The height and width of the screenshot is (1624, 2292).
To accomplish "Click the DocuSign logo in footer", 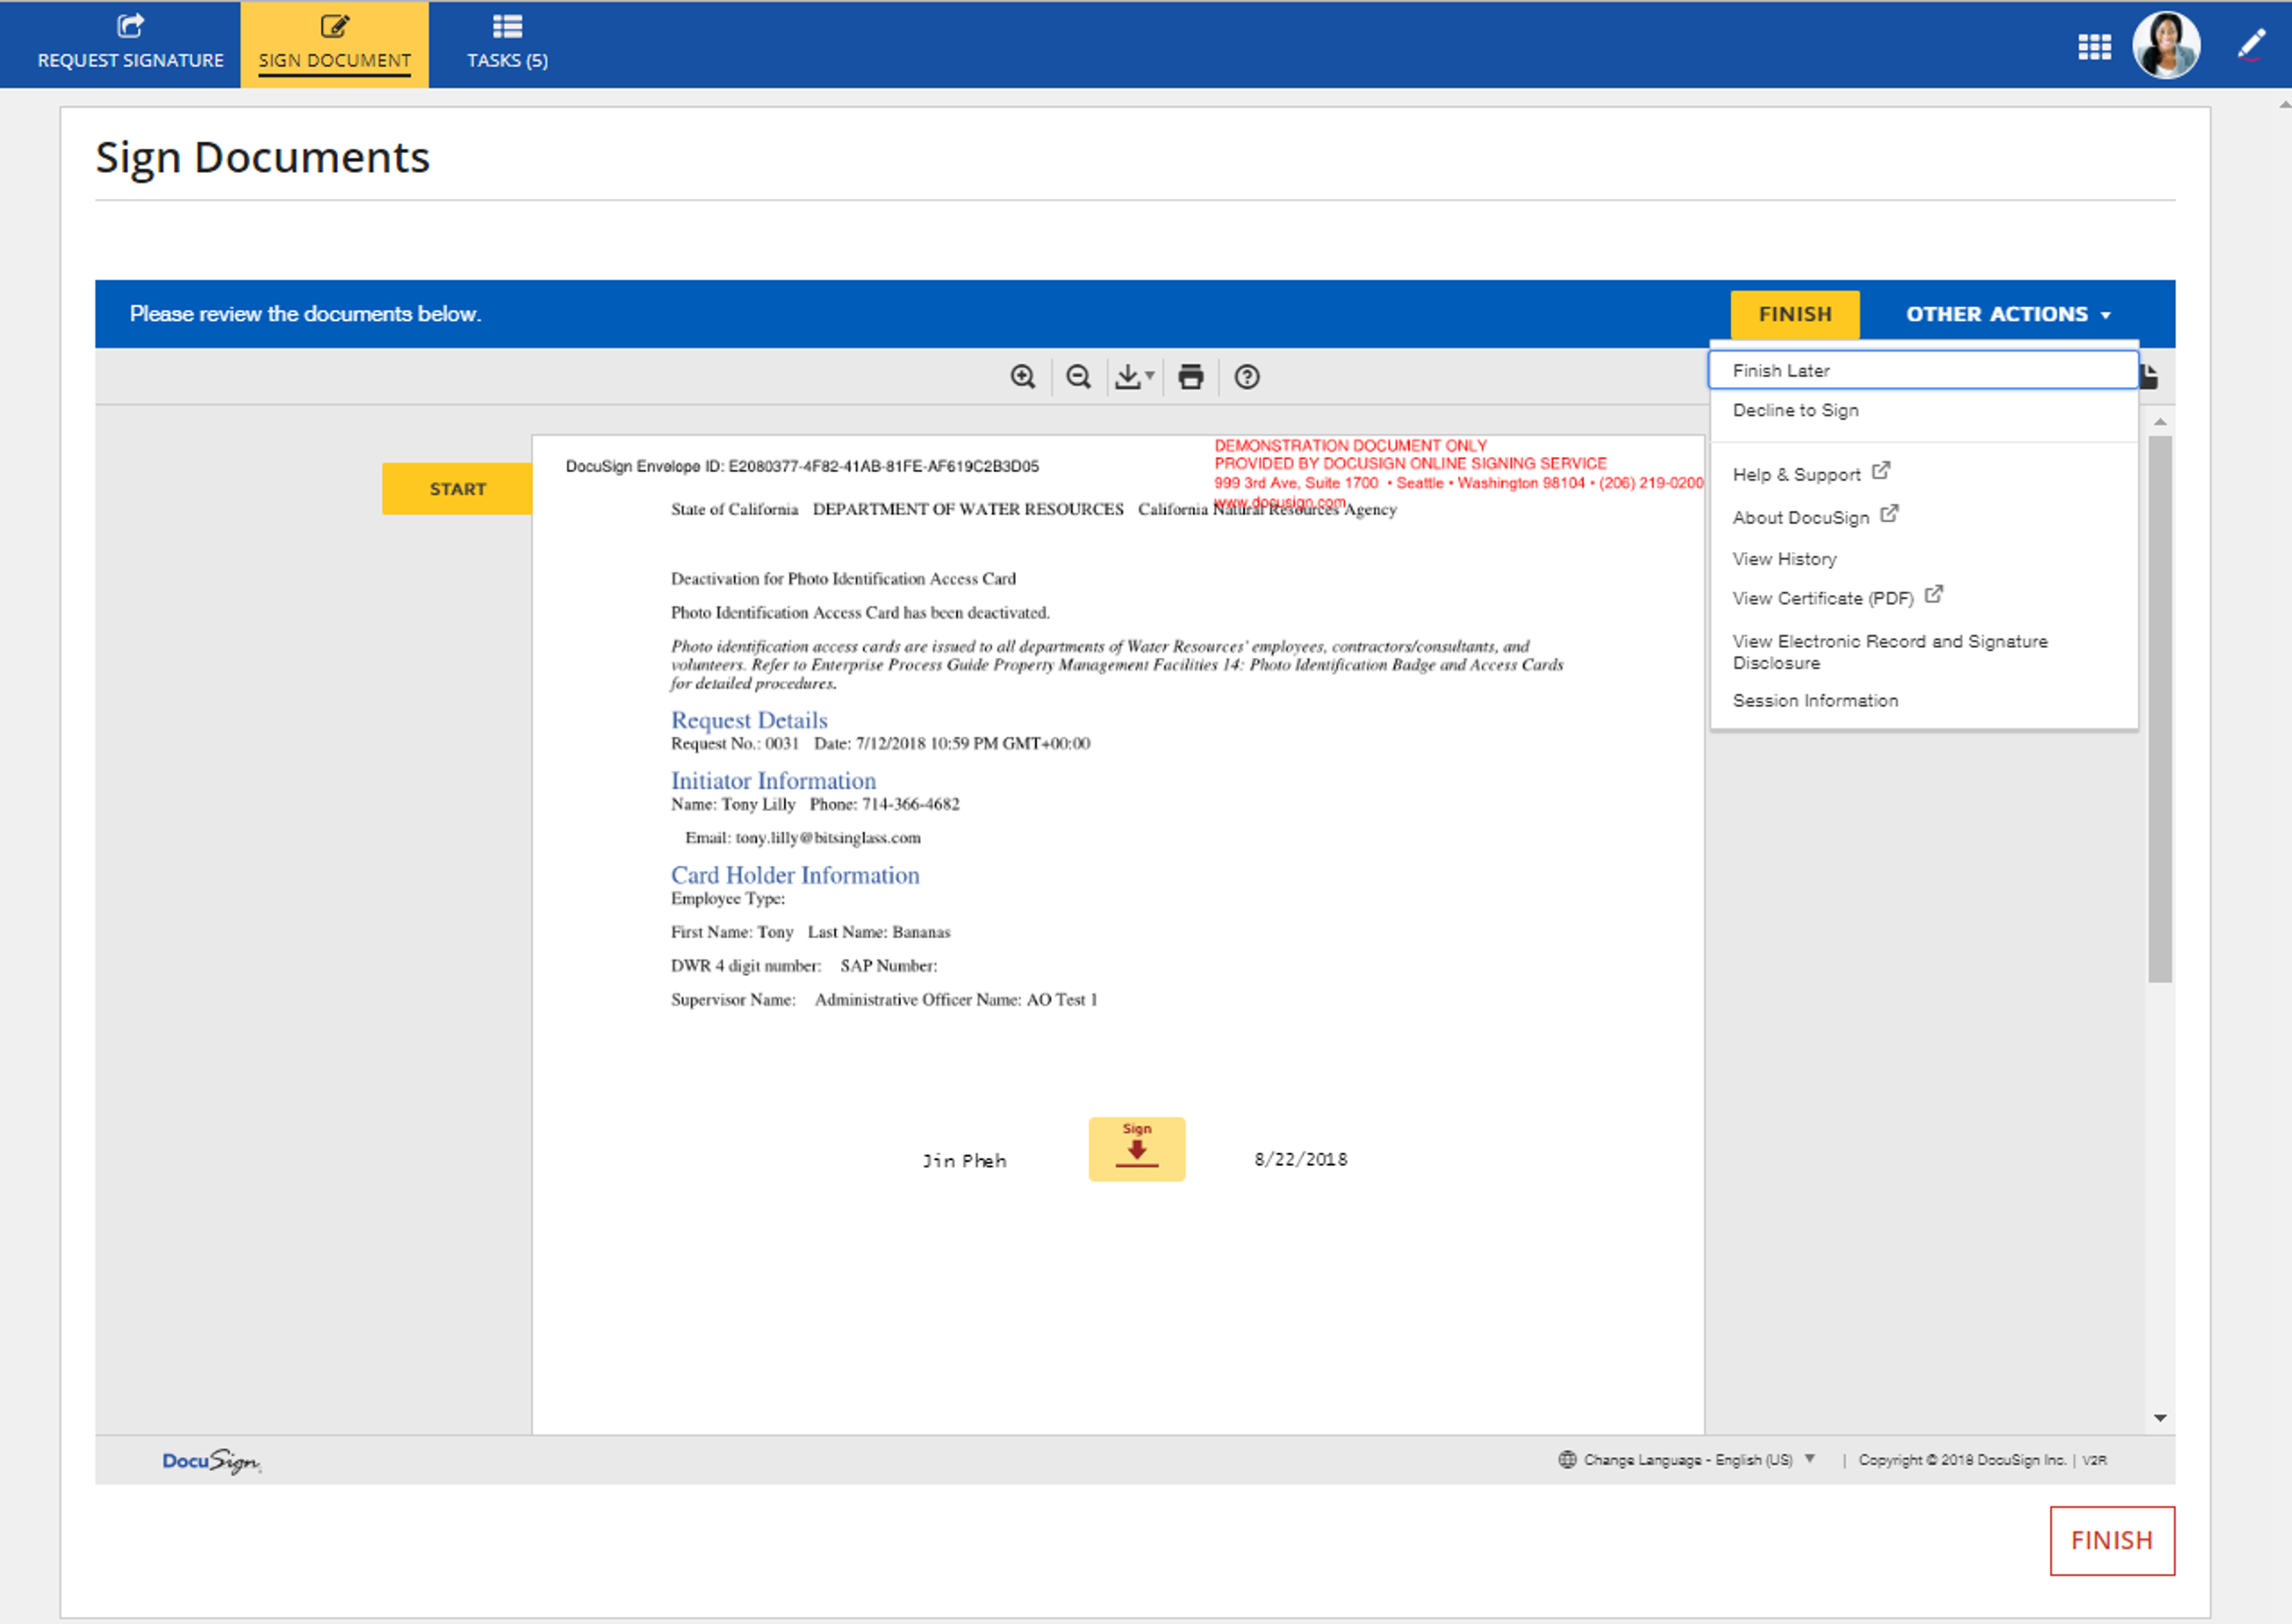I will (x=211, y=1461).
